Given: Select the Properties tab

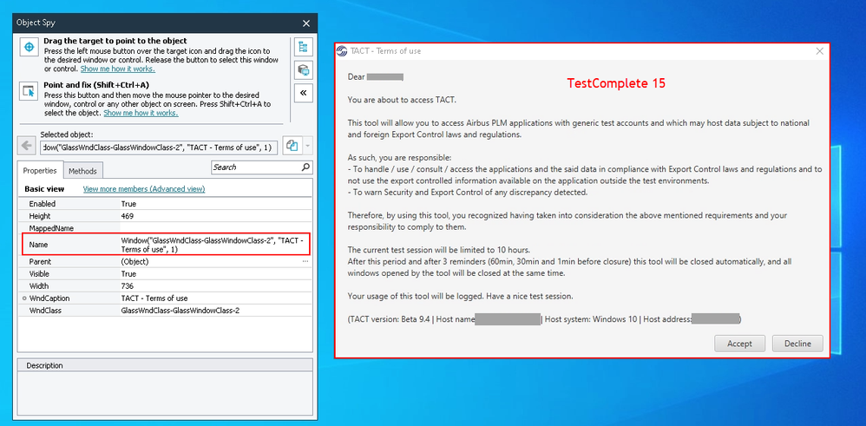Looking at the screenshot, I should (x=40, y=170).
